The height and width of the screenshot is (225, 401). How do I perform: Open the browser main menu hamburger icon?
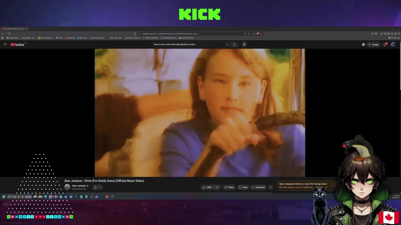398,33
